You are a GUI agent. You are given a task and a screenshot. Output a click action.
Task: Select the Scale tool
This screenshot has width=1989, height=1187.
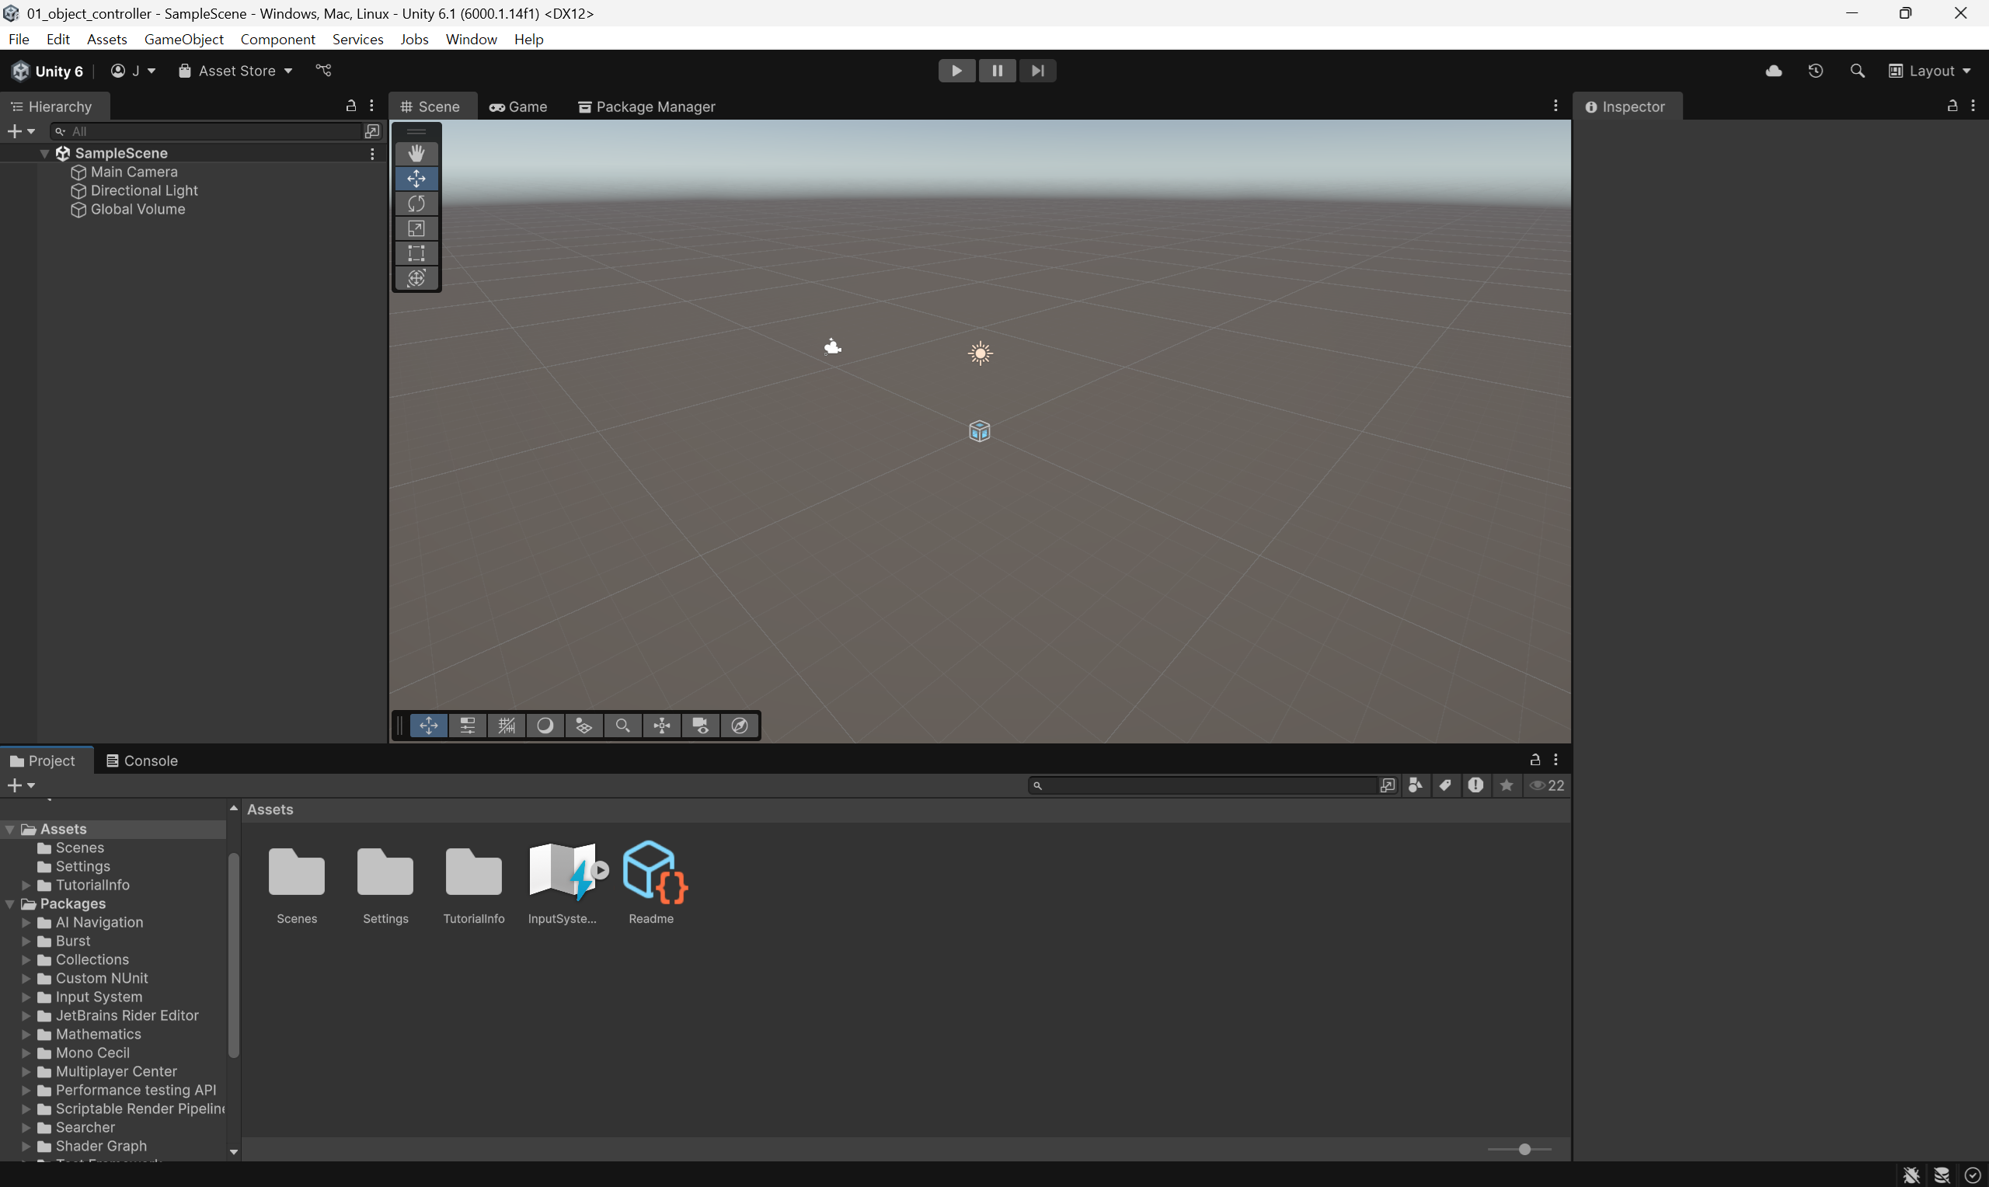[416, 228]
